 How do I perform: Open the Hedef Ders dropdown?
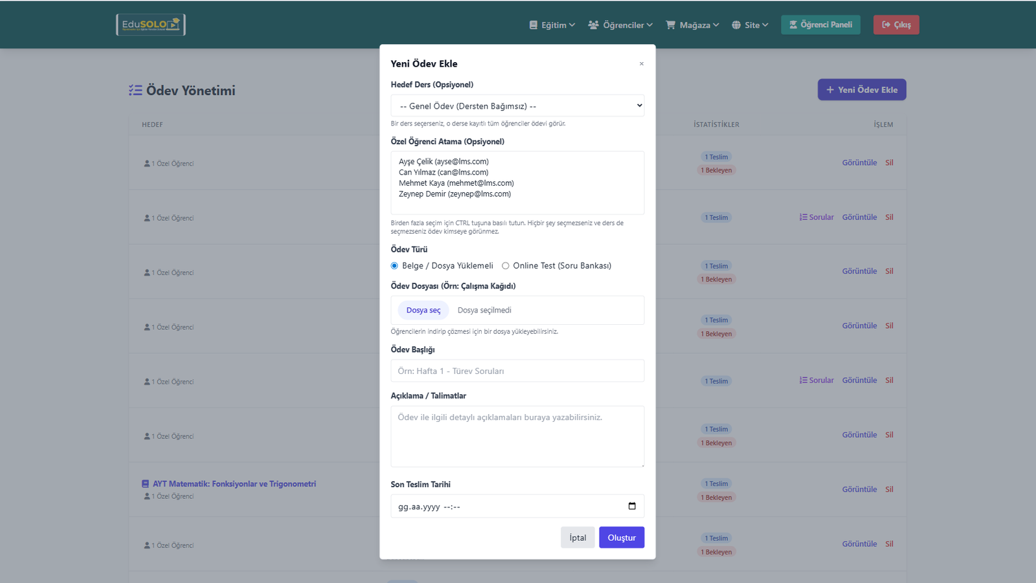coord(517,105)
